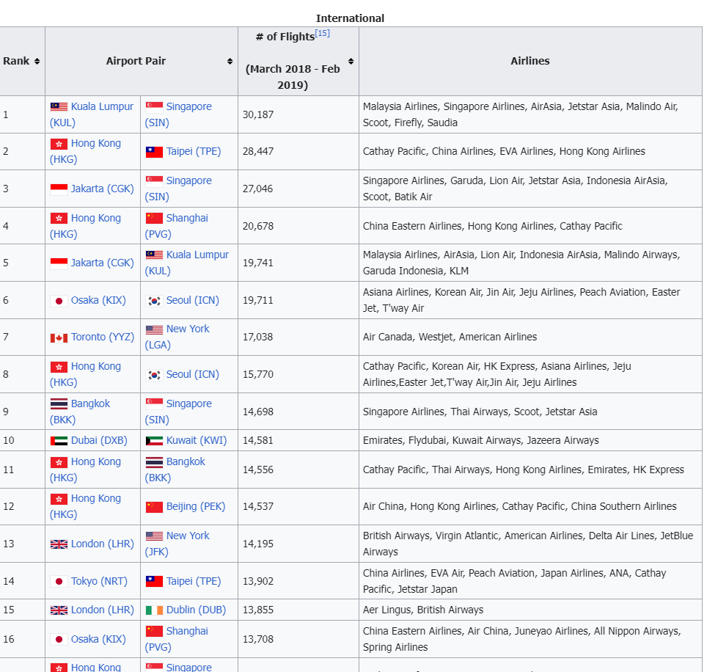
Task: Click the Taiwan flag in rank 2 row
Action: pos(154,152)
